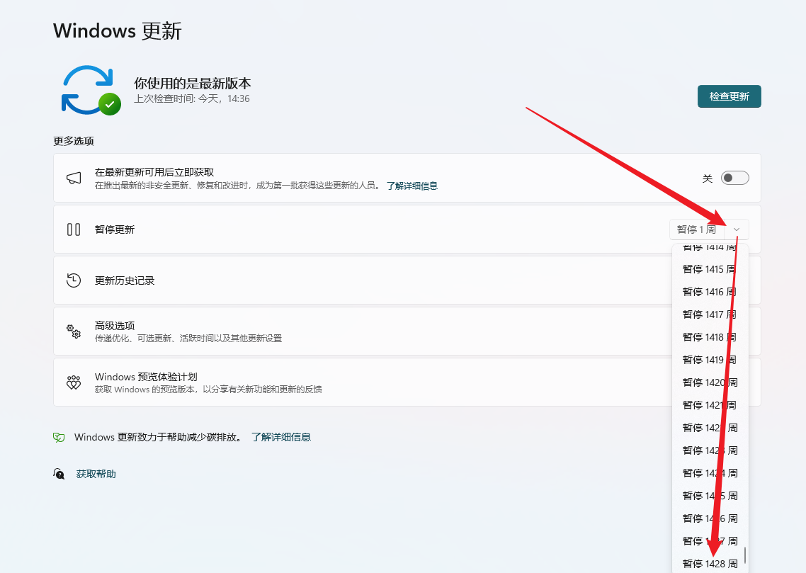Click the green leaf carbon icon
This screenshot has height=573, width=806.
[59, 437]
